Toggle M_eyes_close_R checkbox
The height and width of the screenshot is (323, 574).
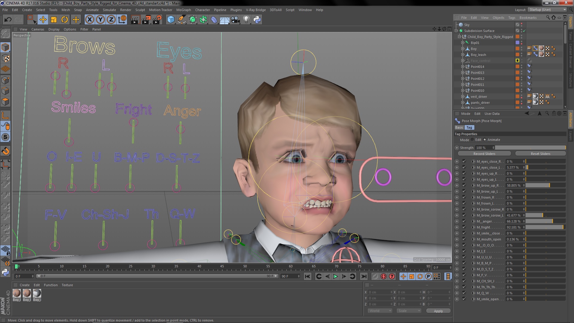464,161
